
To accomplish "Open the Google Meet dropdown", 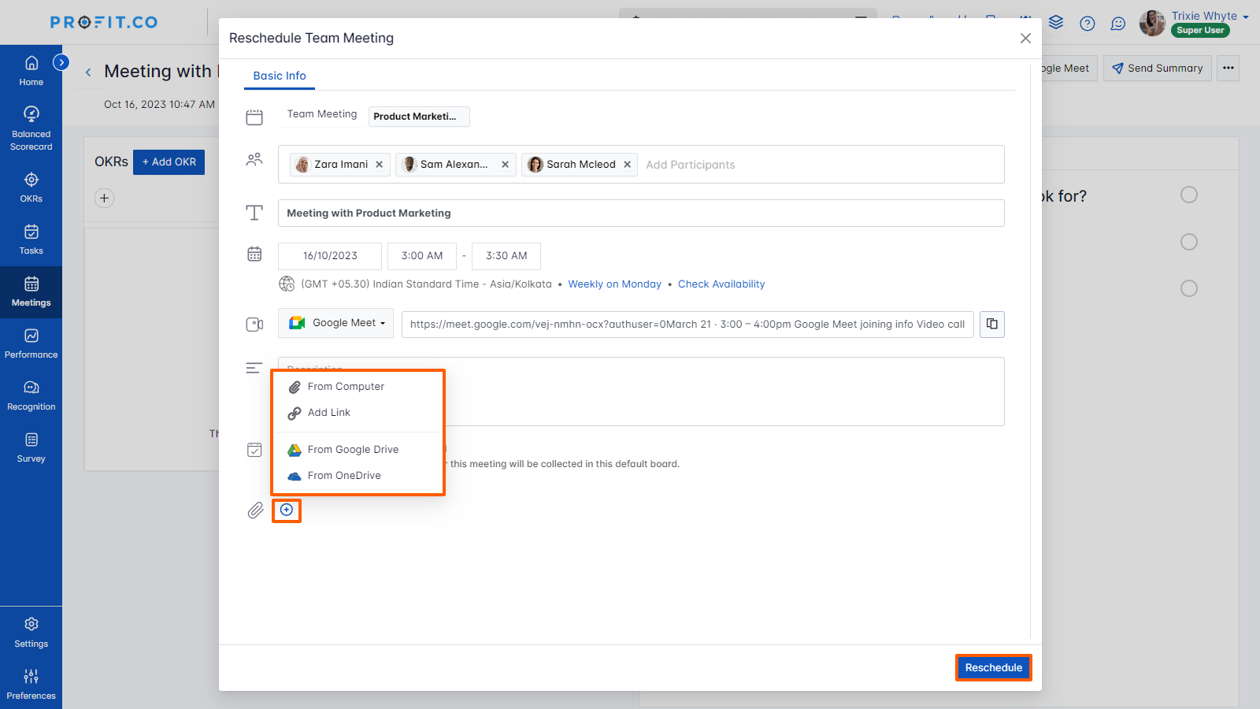I will coord(335,323).
